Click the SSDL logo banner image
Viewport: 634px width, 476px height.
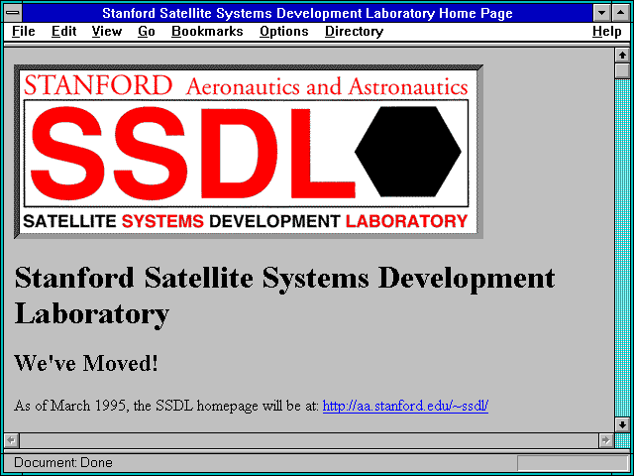pos(249,152)
